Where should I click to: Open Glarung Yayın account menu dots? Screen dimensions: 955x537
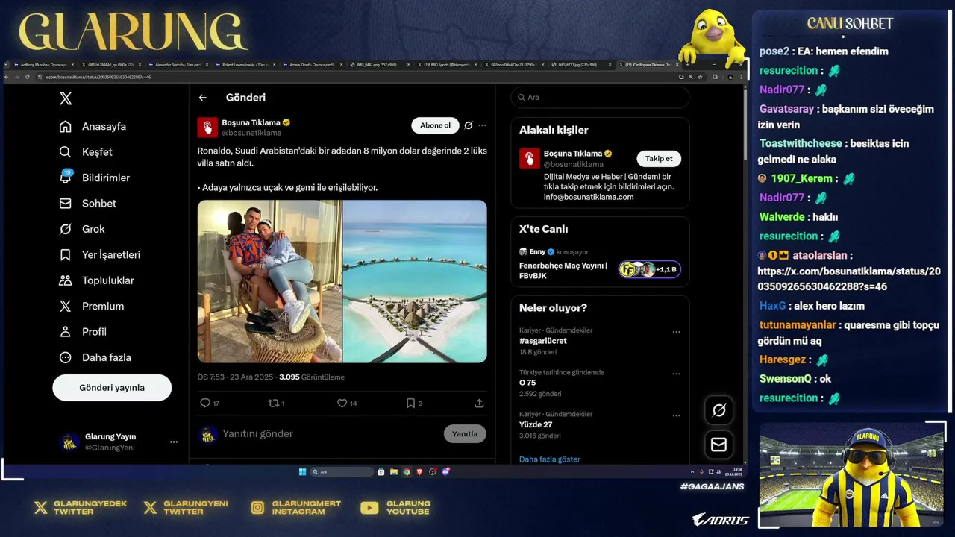(174, 442)
